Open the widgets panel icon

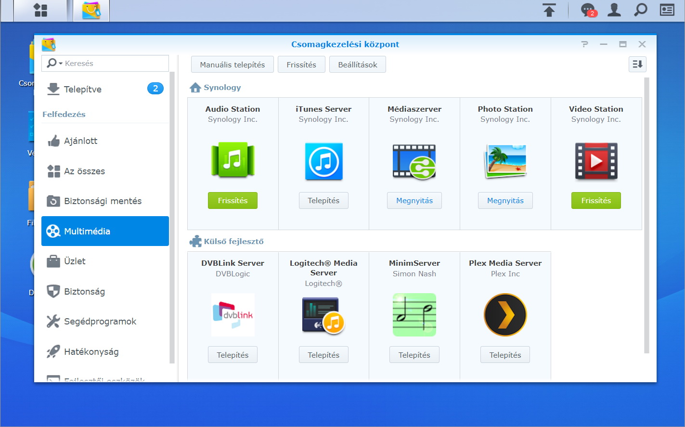point(667,10)
